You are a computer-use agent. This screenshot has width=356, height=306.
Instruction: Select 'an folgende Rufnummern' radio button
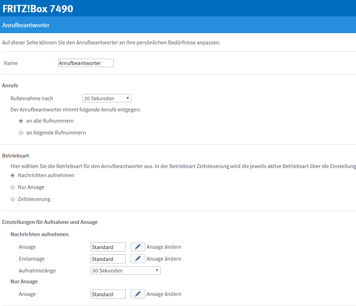(x=21, y=133)
